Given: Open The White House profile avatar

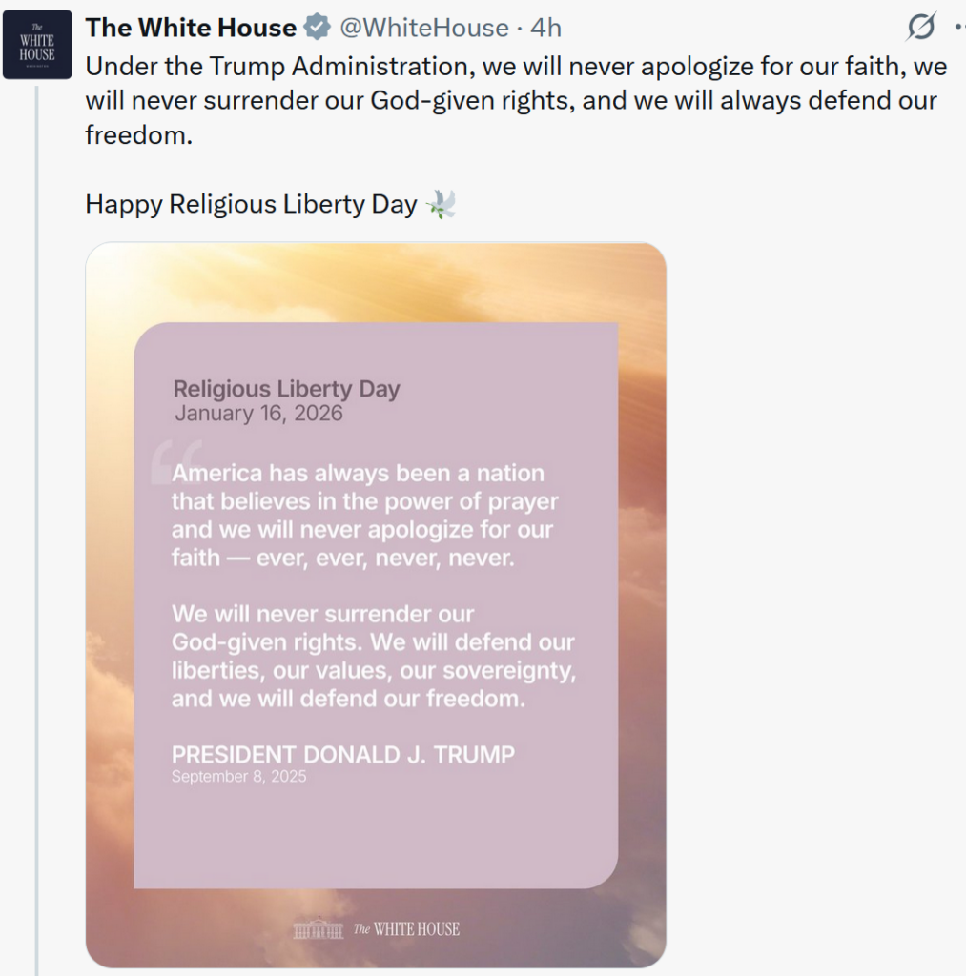Looking at the screenshot, I should (37, 44).
